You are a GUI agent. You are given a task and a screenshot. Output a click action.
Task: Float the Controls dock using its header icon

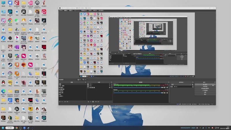[x=215, y=82]
